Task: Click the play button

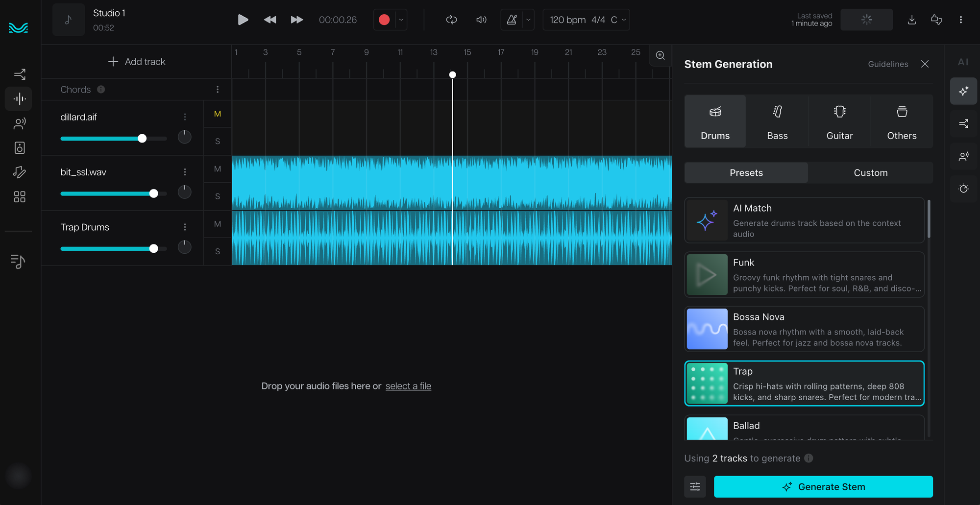Action: click(x=243, y=20)
